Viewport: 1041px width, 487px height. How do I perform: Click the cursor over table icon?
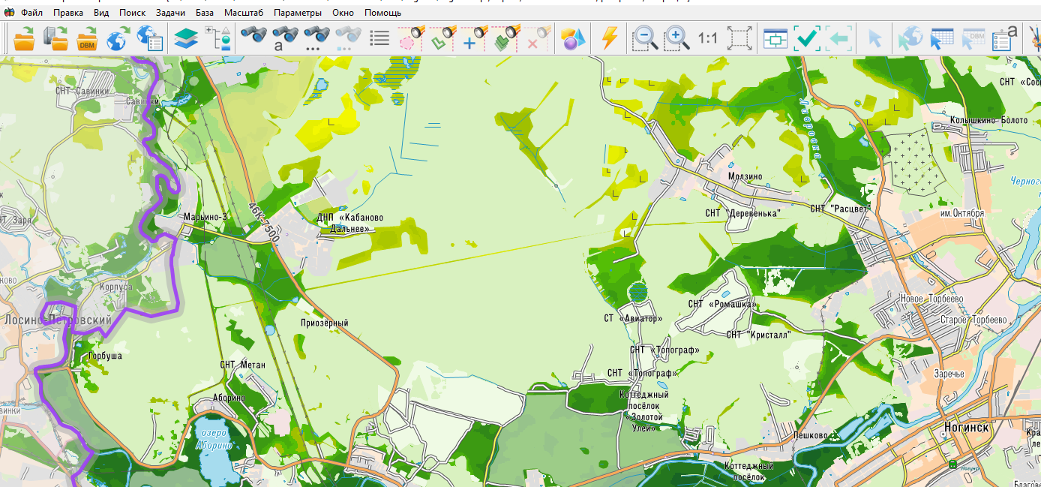[x=941, y=38]
